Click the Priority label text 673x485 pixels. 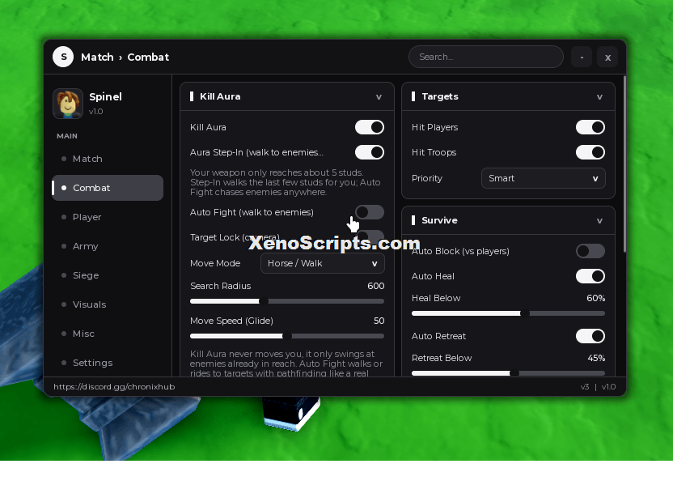[426, 178]
